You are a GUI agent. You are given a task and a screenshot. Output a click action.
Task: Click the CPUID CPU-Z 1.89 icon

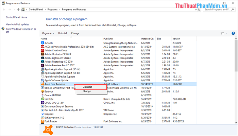click(x=42, y=103)
